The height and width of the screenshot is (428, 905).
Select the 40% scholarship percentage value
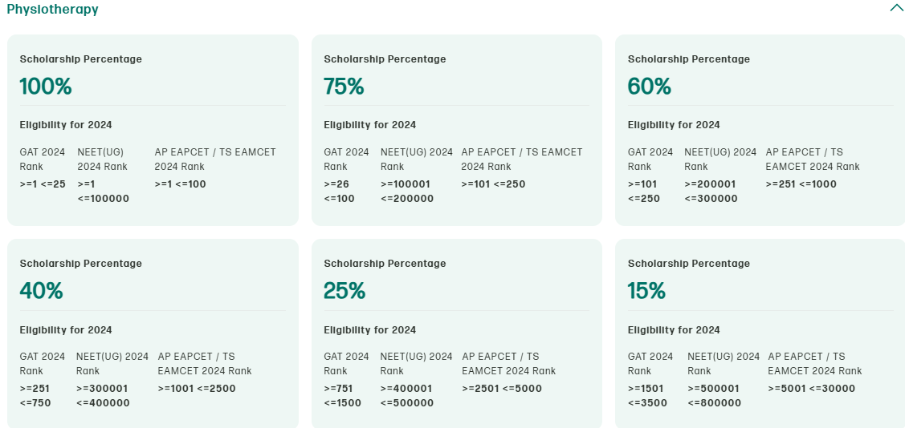coord(41,291)
